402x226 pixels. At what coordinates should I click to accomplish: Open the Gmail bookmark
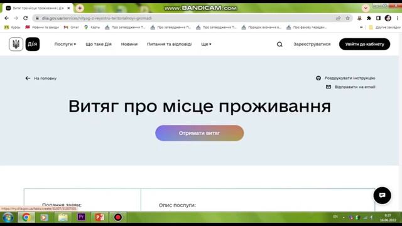[x=71, y=27]
